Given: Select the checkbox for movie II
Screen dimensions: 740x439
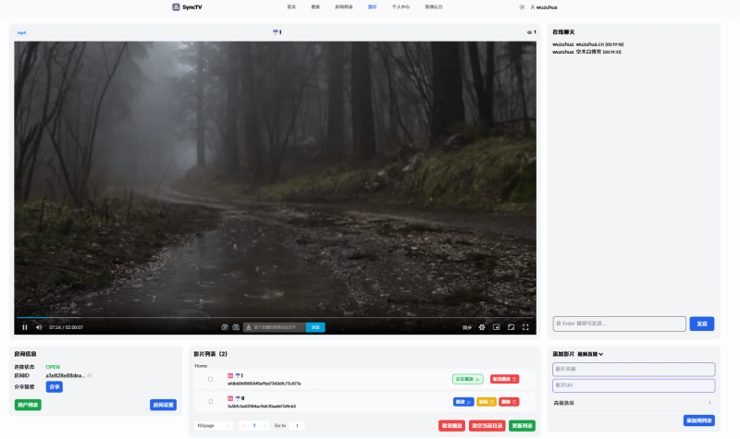Looking at the screenshot, I should [x=211, y=402].
